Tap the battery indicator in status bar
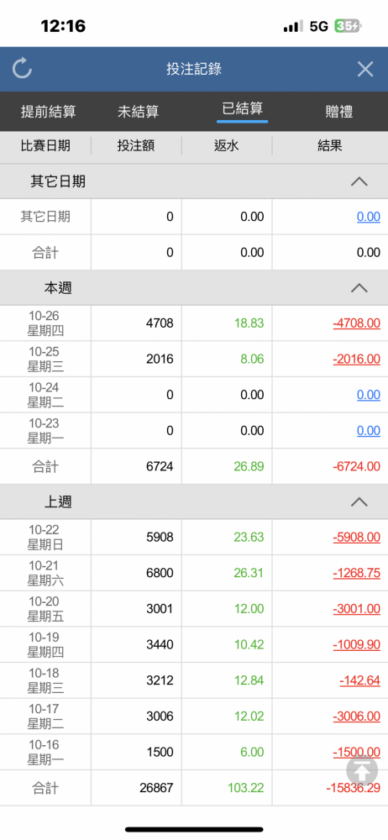This screenshot has height=840, width=388. (348, 26)
